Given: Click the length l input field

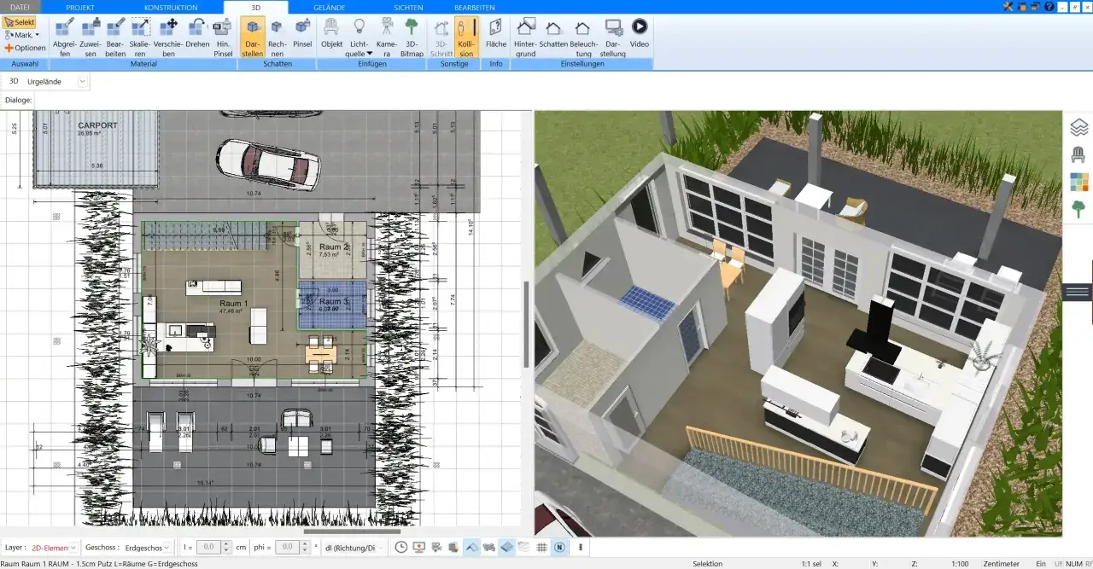Looking at the screenshot, I should [209, 547].
